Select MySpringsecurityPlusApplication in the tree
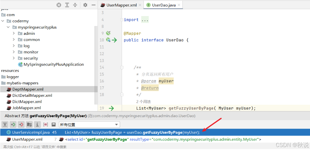The height and width of the screenshot is (150, 310). 53,64
